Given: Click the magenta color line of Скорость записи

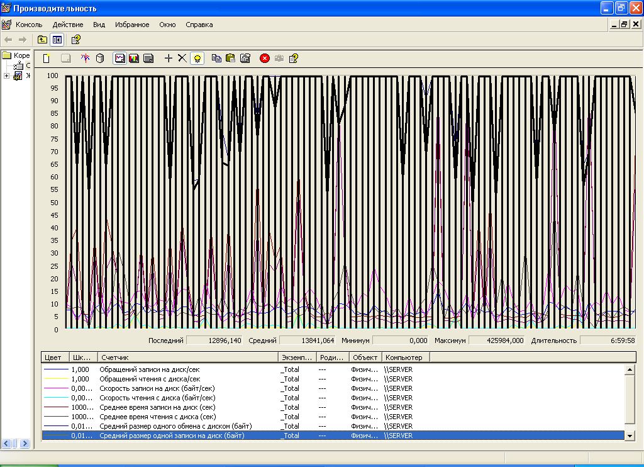Looking at the screenshot, I should click(55, 388).
